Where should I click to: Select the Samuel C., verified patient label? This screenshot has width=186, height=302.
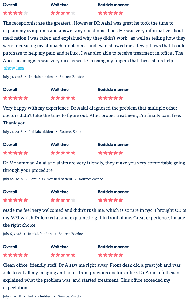(51, 179)
